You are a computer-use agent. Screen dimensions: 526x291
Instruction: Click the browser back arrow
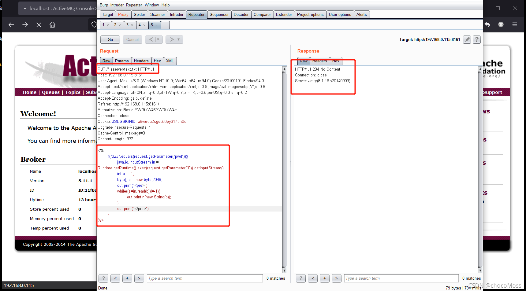pyautogui.click(x=11, y=25)
